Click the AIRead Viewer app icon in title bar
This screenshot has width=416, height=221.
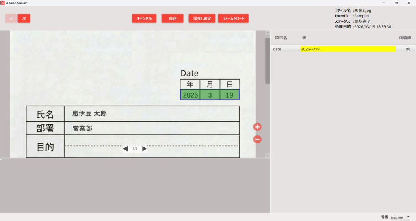click(x=3, y=3)
